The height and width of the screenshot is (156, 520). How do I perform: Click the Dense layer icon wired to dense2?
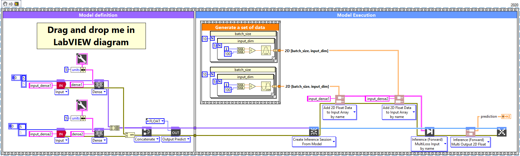click(x=99, y=133)
